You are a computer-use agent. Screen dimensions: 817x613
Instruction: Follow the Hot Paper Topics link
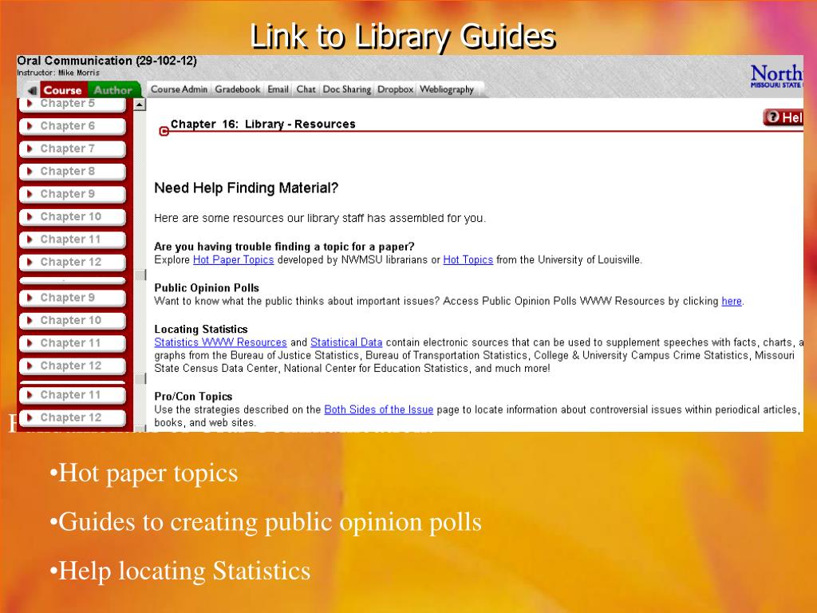click(234, 259)
